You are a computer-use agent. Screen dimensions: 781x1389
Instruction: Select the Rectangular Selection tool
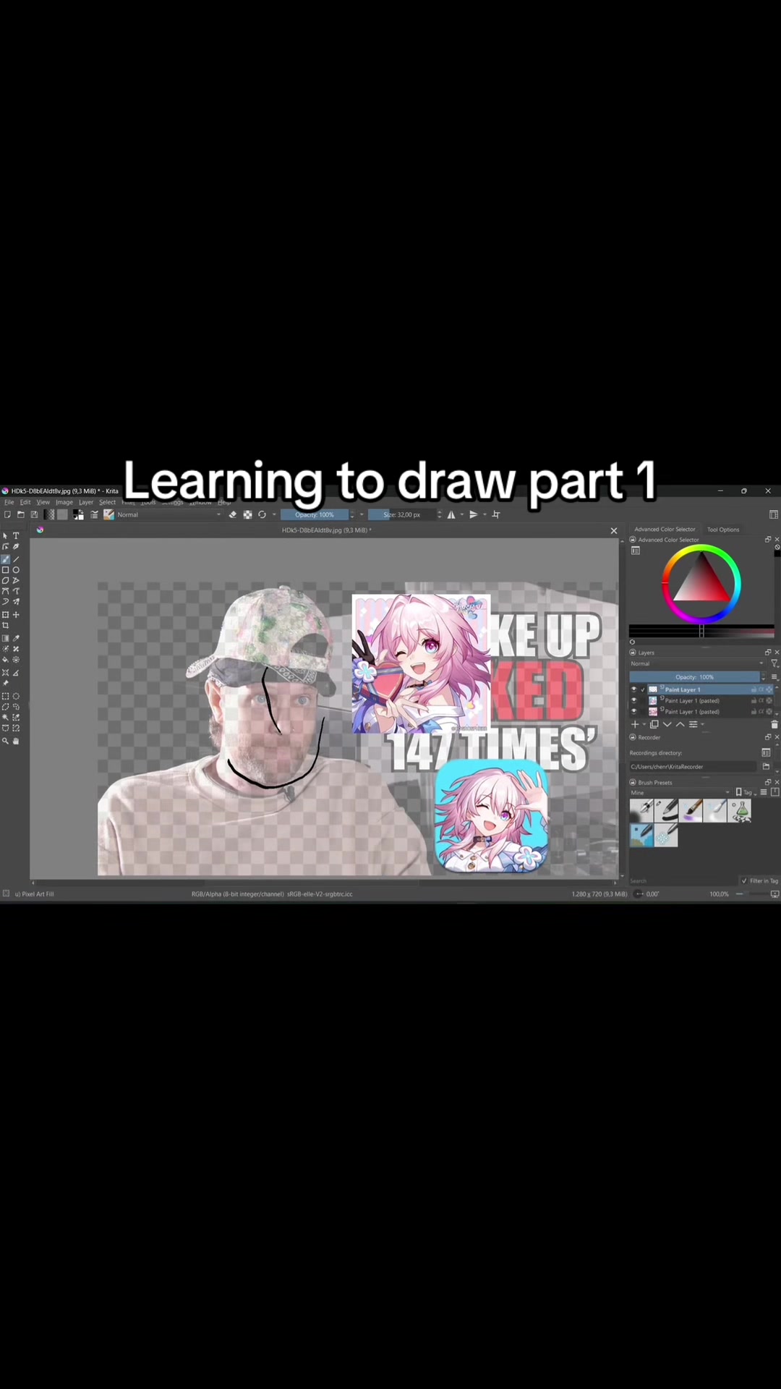5,697
